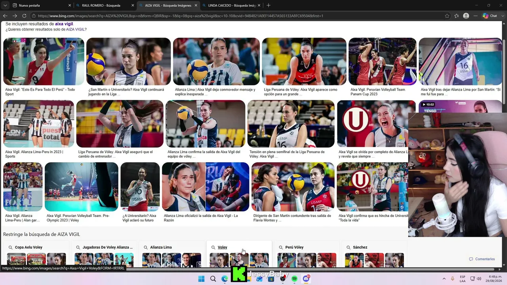Close the AIZA VIGIL tab
The width and height of the screenshot is (507, 285).
196,6
